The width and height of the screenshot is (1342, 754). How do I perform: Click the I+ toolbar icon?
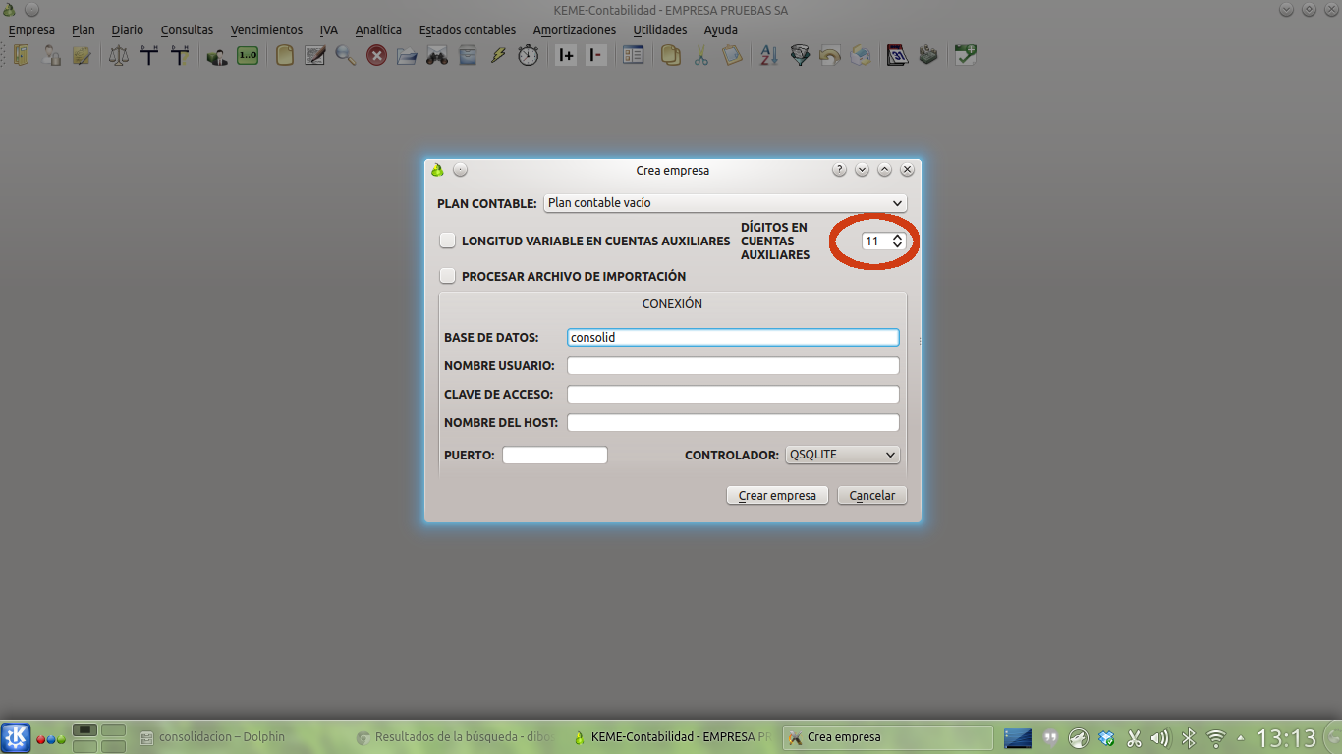point(566,56)
